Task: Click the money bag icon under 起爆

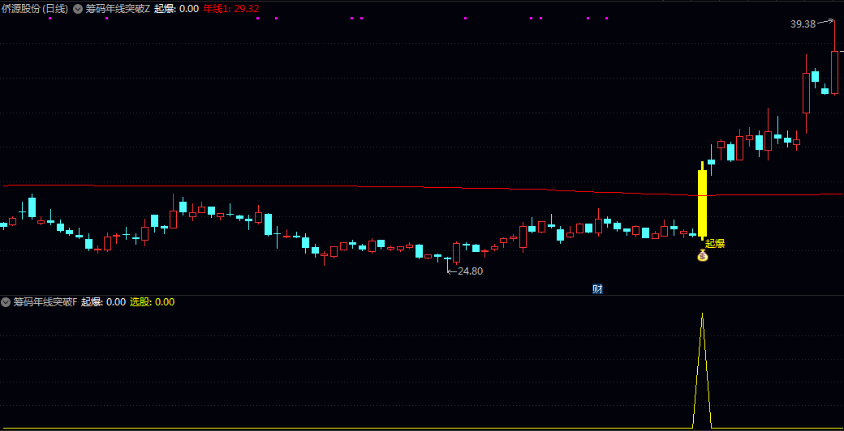Action: 703,256
